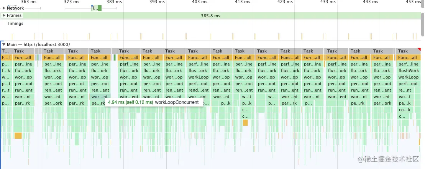This screenshot has width=425, height=169.
Task: Click the 403 ms ruler label
Action: pos(200,2)
